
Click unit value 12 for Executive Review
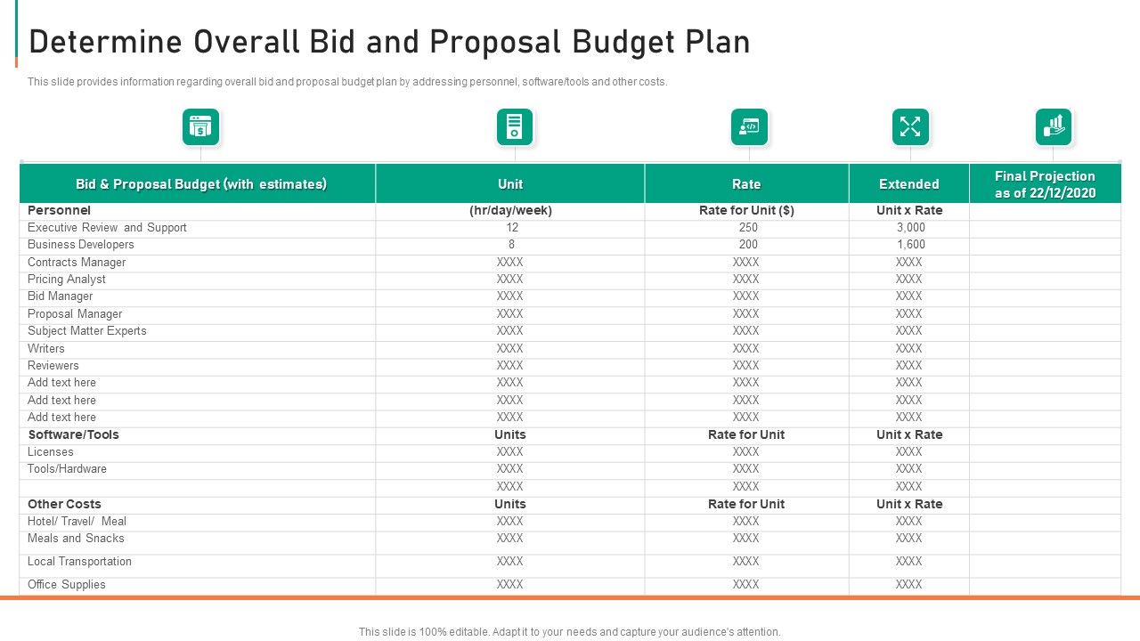512,228
